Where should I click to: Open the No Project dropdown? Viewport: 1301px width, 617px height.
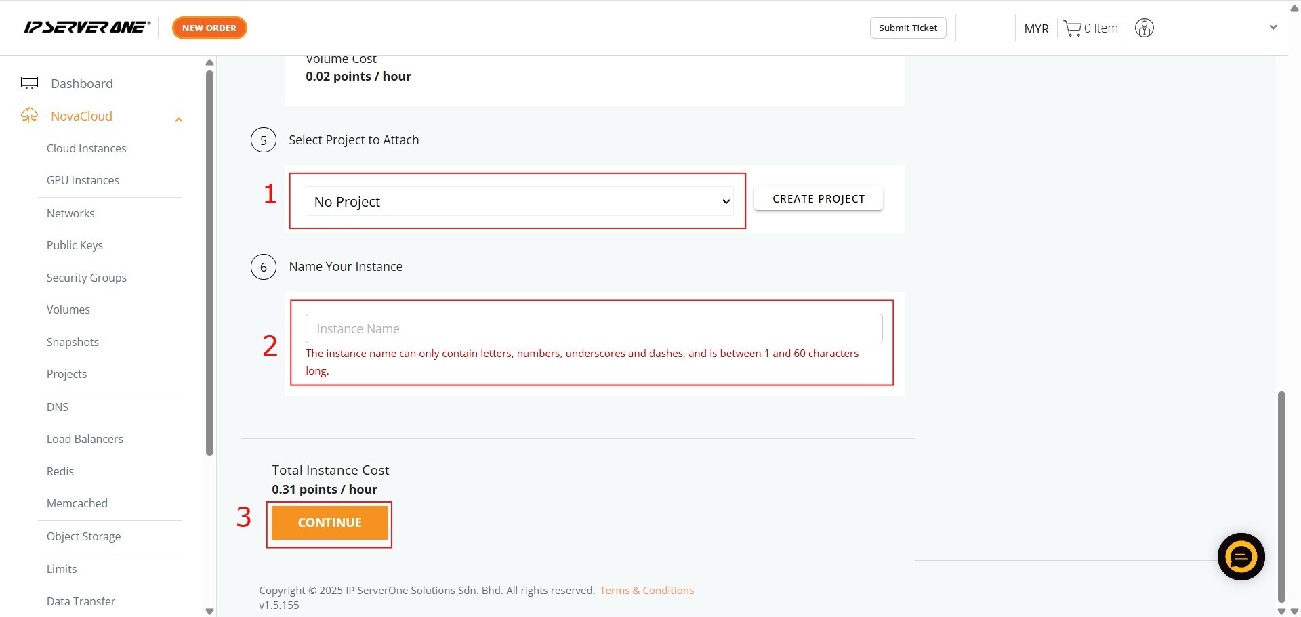coord(519,202)
